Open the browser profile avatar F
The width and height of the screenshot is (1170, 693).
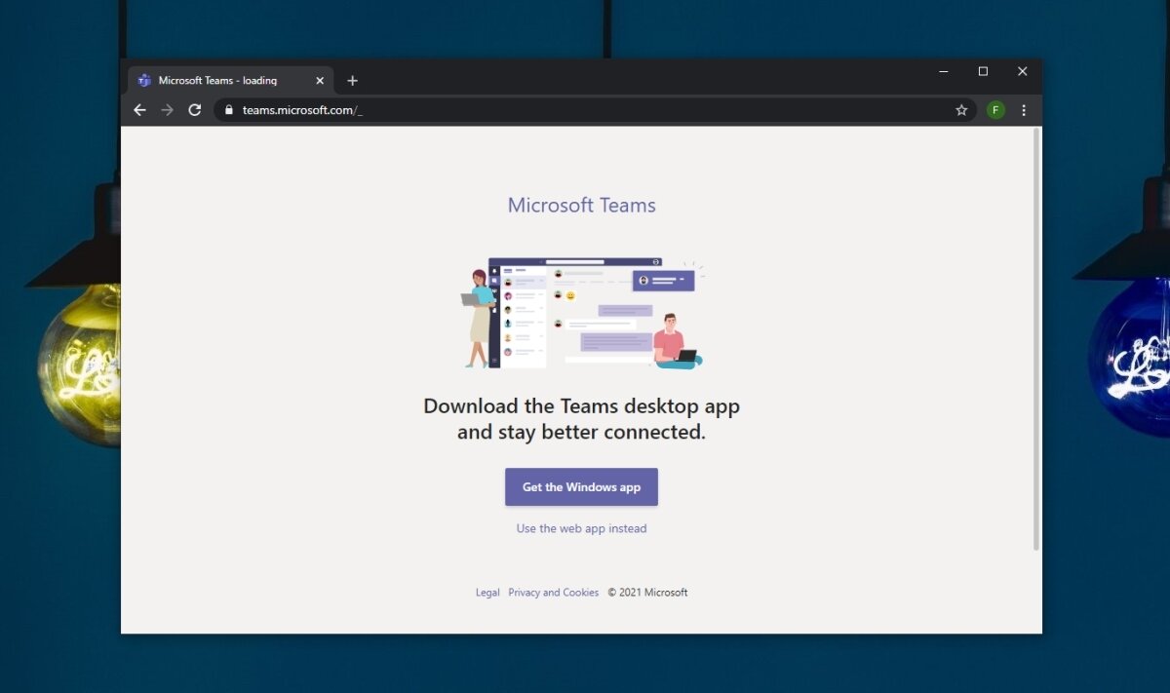994,110
